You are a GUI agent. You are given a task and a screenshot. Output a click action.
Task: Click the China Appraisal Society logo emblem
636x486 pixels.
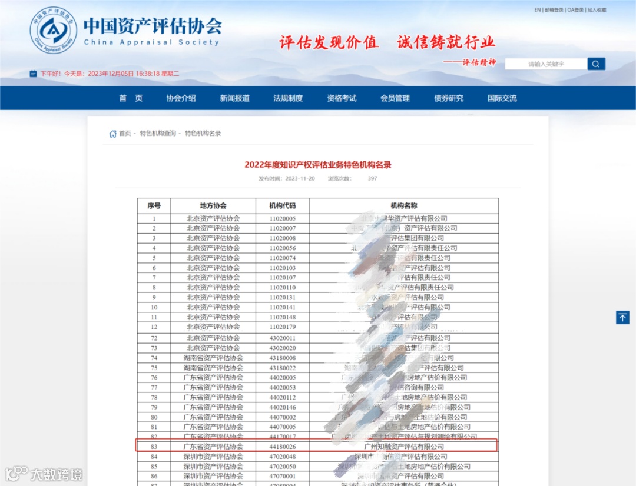pos(53,31)
